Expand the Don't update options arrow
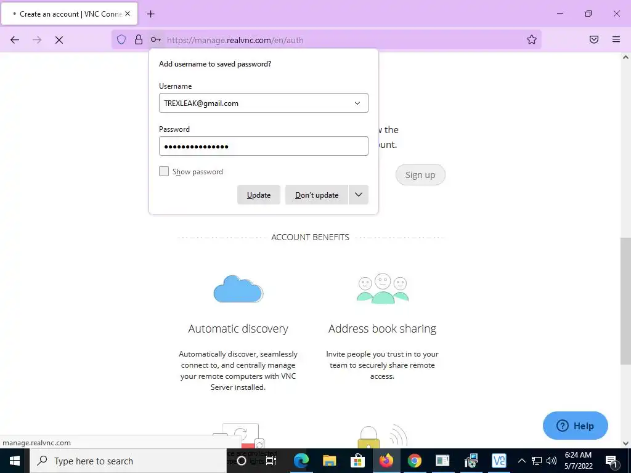Screen dimensions: 631x473 pyautogui.click(x=359, y=195)
